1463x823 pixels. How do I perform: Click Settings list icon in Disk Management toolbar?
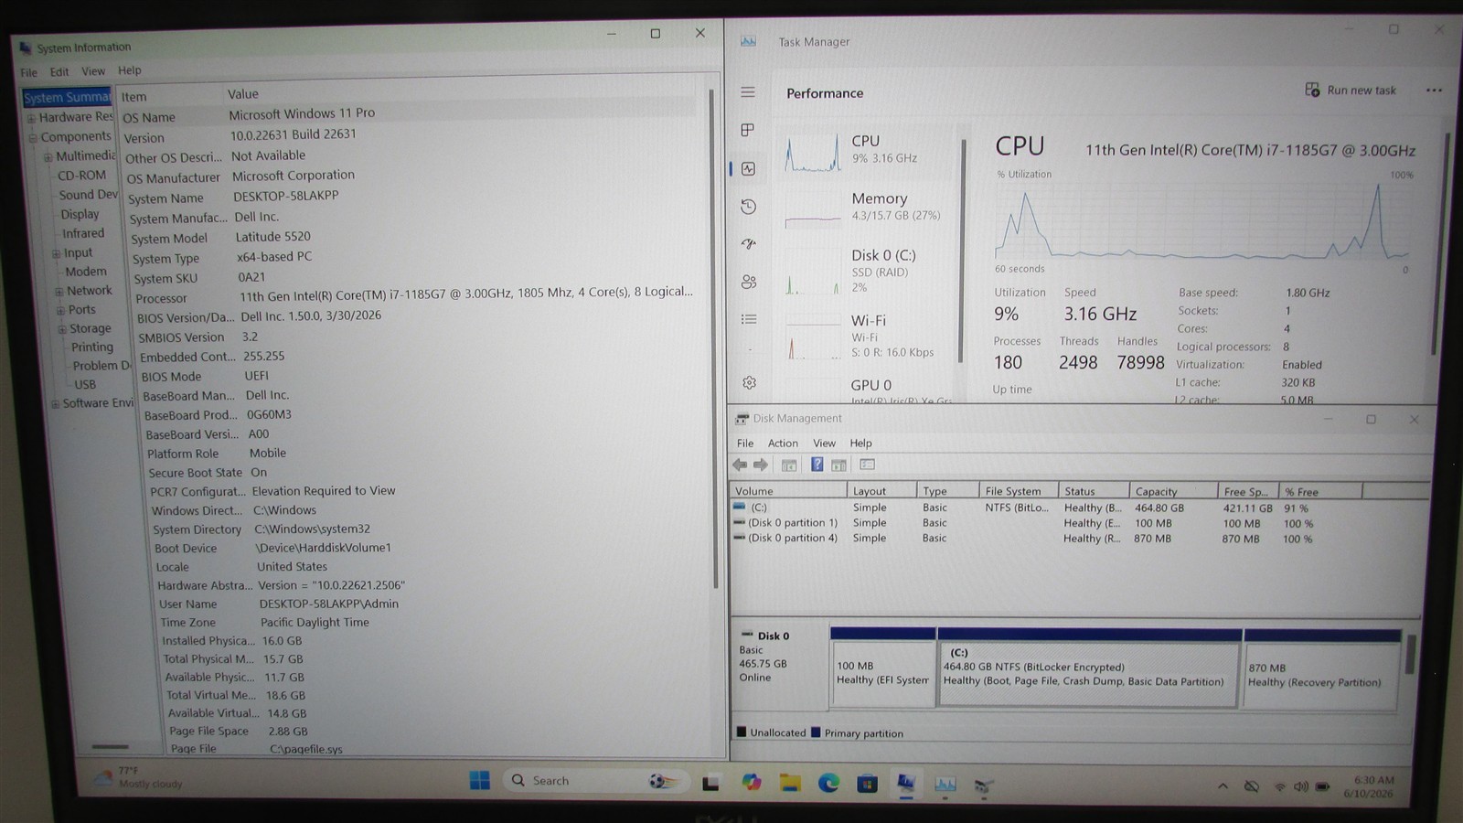(x=868, y=465)
